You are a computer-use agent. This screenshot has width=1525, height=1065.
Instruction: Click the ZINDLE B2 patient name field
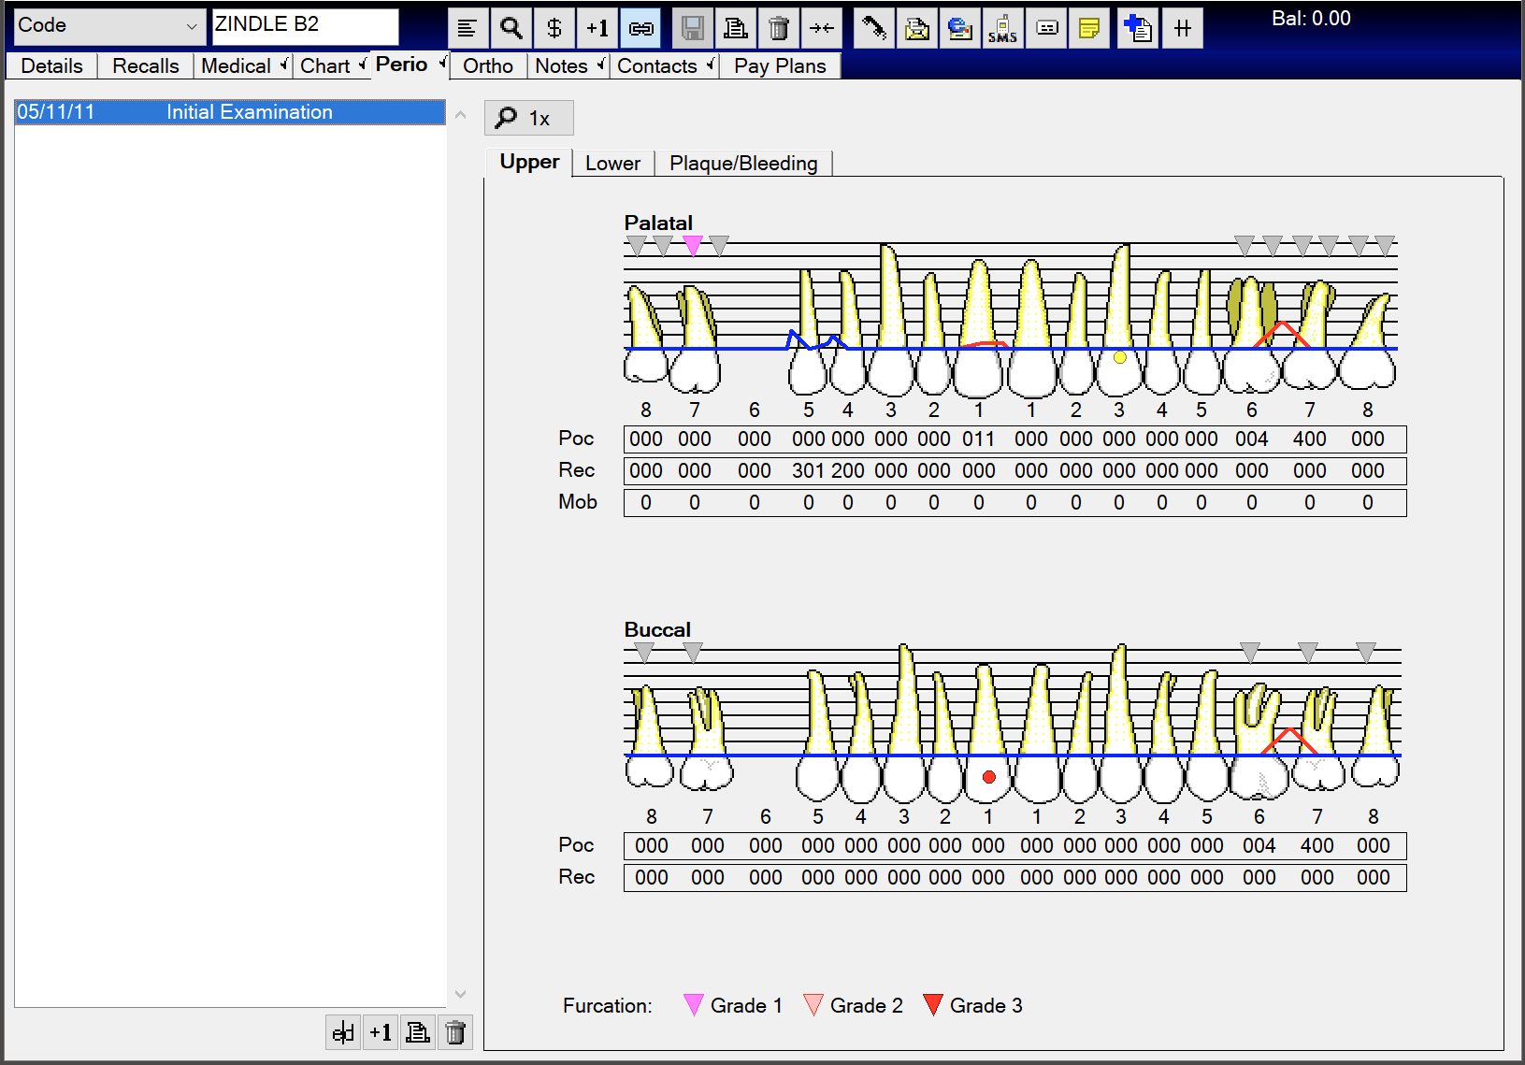pos(305,25)
